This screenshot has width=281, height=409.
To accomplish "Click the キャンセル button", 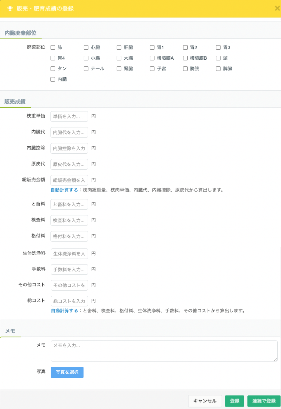I will click(205, 401).
